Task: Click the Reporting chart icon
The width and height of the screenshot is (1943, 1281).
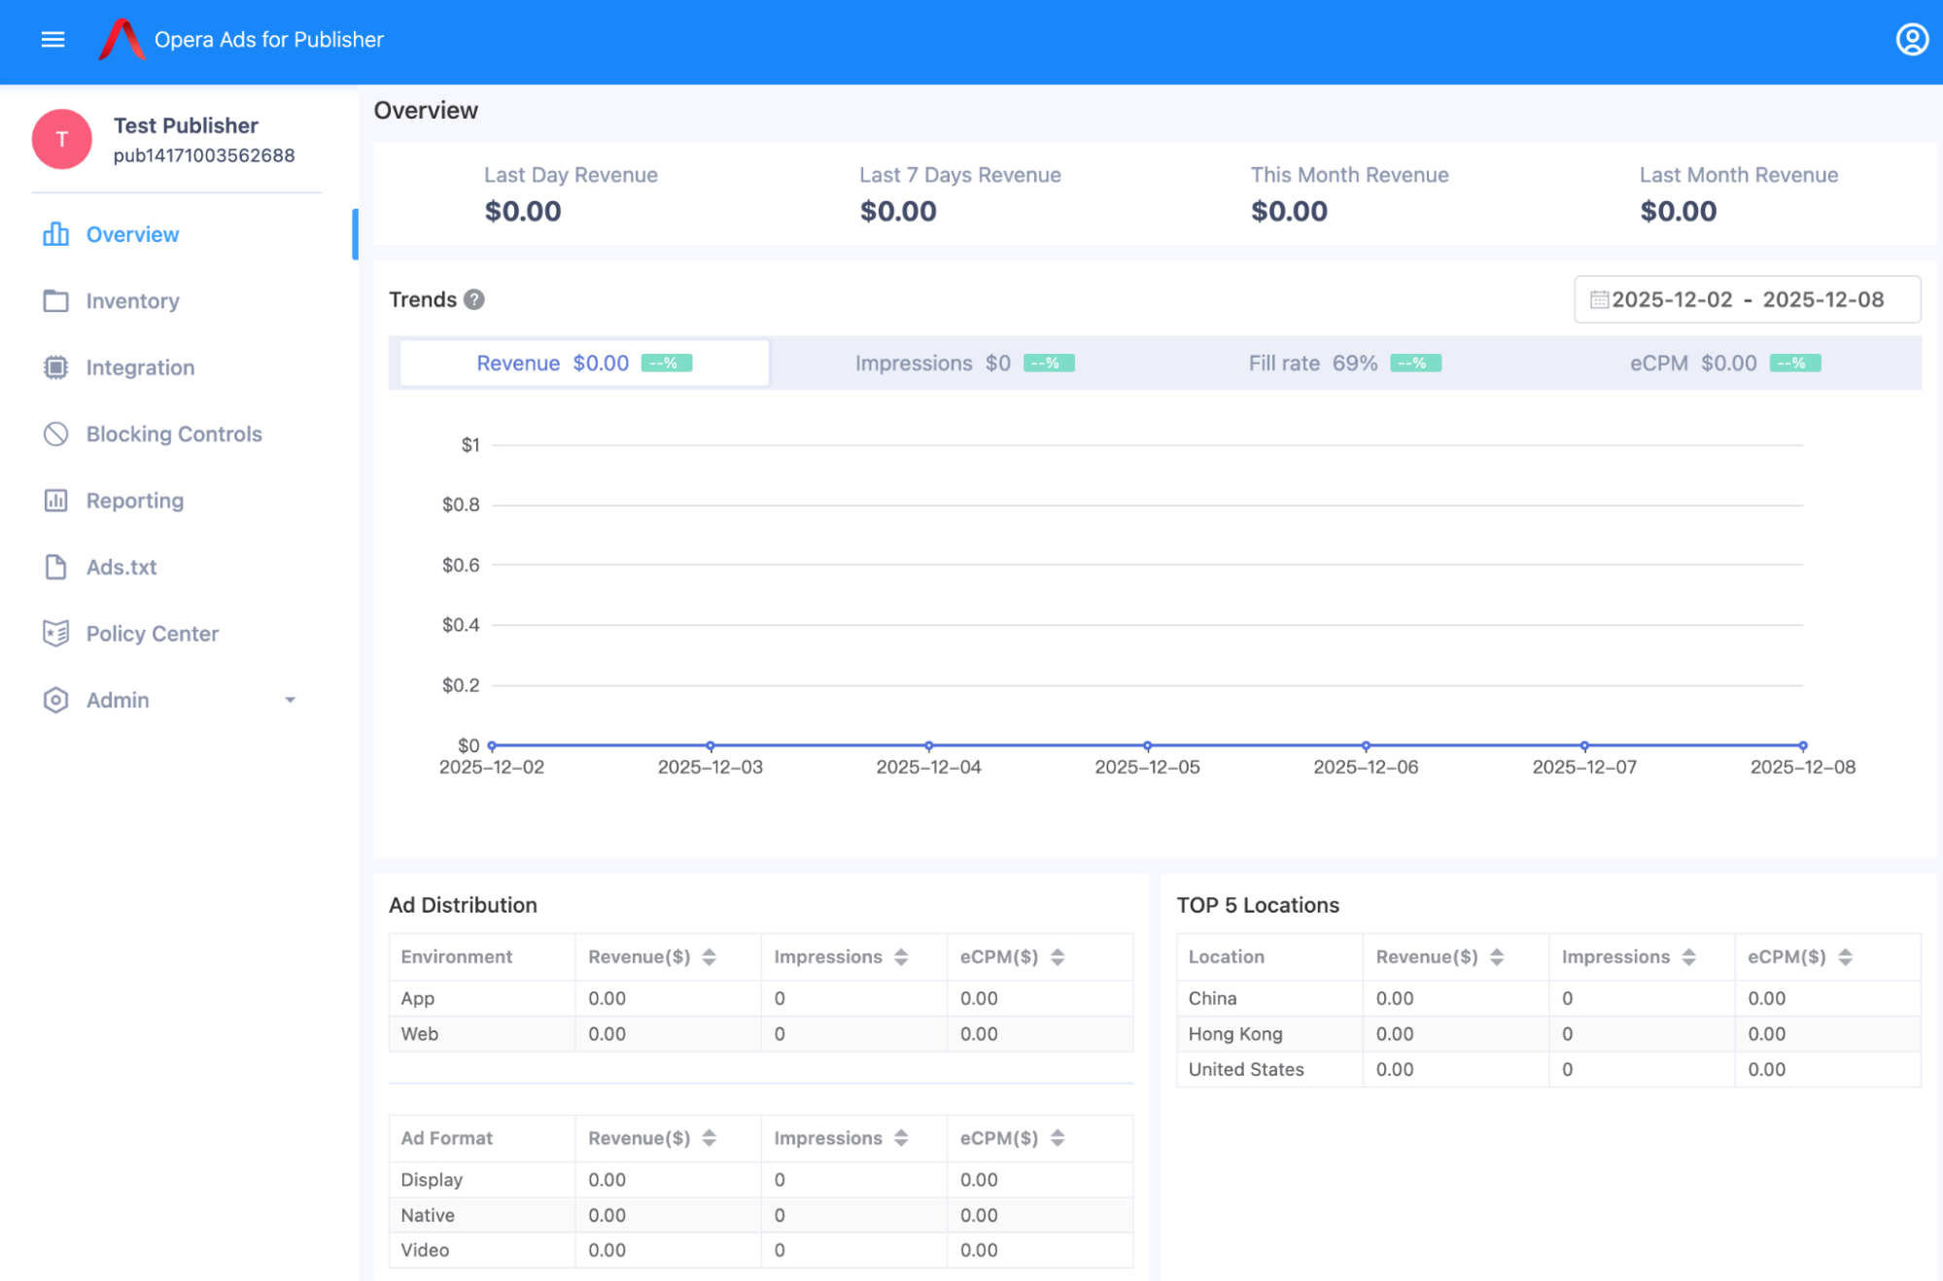Action: 55,501
